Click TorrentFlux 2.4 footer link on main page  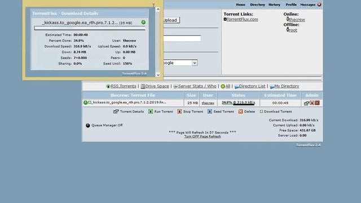point(309,145)
